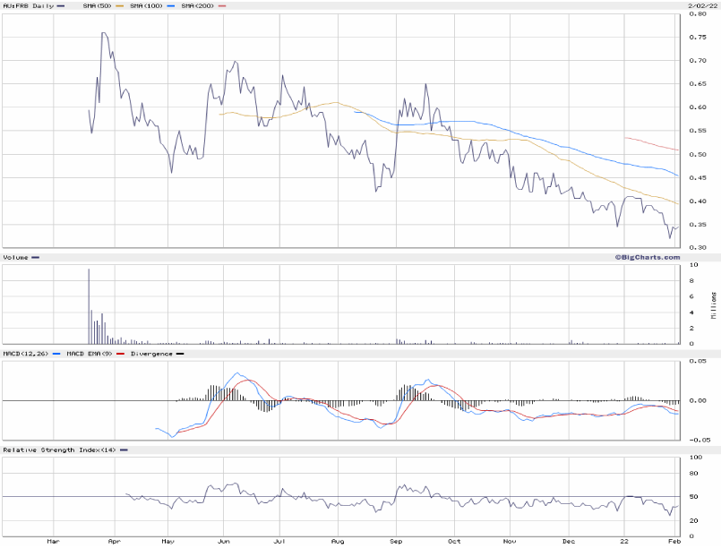Click the Sep label on time axis
Viewport: 721px width, 548px height.
coord(395,541)
